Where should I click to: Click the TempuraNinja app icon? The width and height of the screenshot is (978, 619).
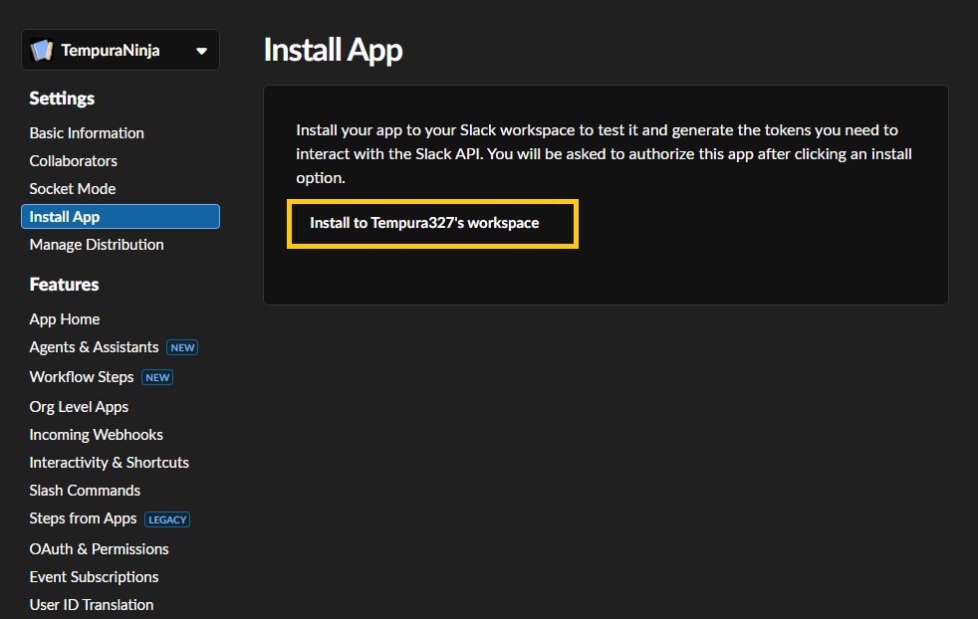click(x=42, y=50)
